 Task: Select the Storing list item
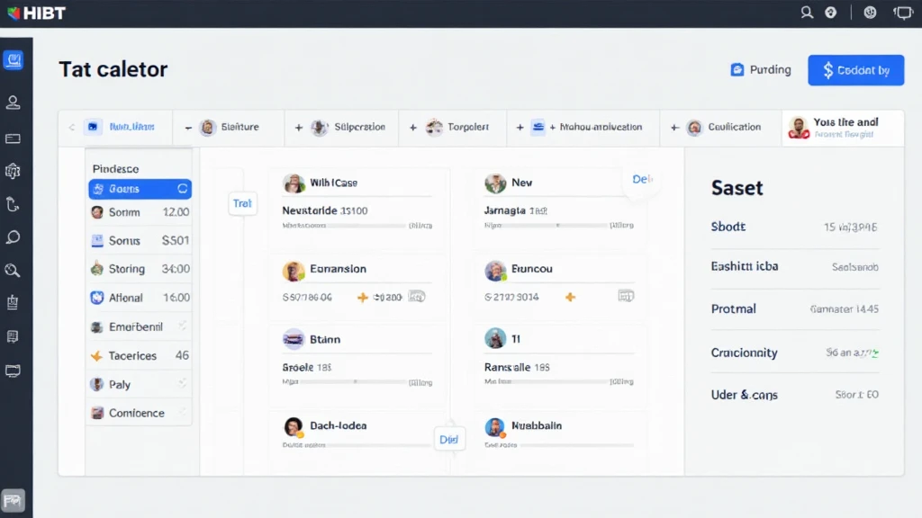coord(140,269)
